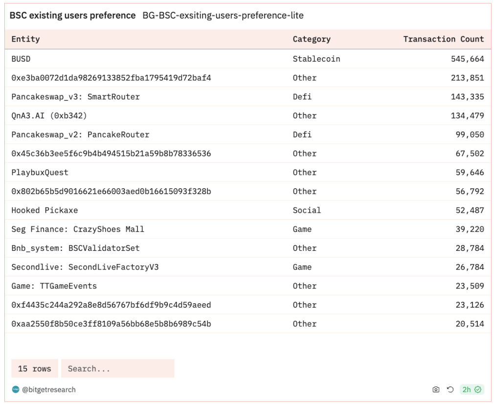Select the Hooked Pickaxe row

(248, 210)
